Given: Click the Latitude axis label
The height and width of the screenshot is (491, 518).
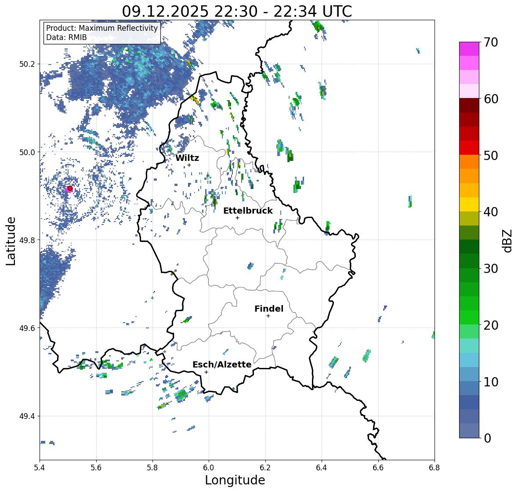Looking at the screenshot, I should click(x=11, y=241).
